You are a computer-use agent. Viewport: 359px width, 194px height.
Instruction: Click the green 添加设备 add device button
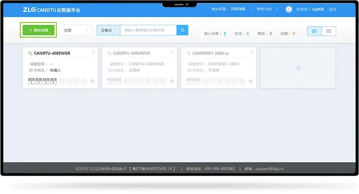tap(39, 30)
